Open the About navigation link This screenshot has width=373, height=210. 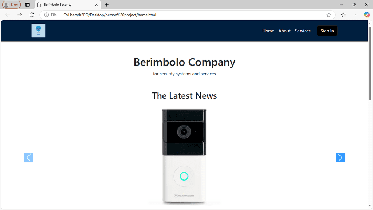point(284,31)
